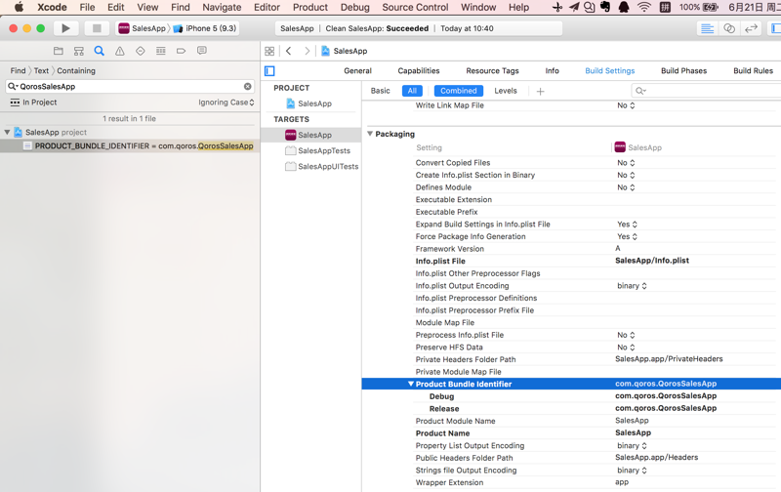This screenshot has width=781, height=492.
Task: Open the Source Control menu
Action: (415, 7)
